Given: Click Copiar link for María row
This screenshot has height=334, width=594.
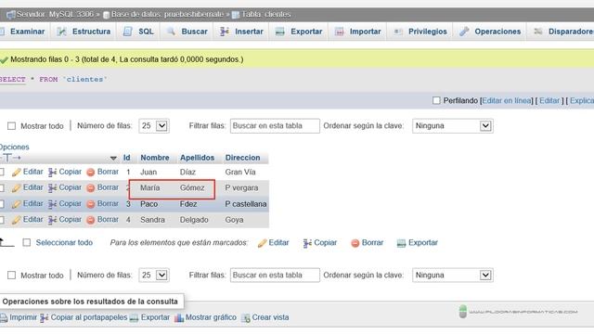Looking at the screenshot, I should (x=71, y=187).
